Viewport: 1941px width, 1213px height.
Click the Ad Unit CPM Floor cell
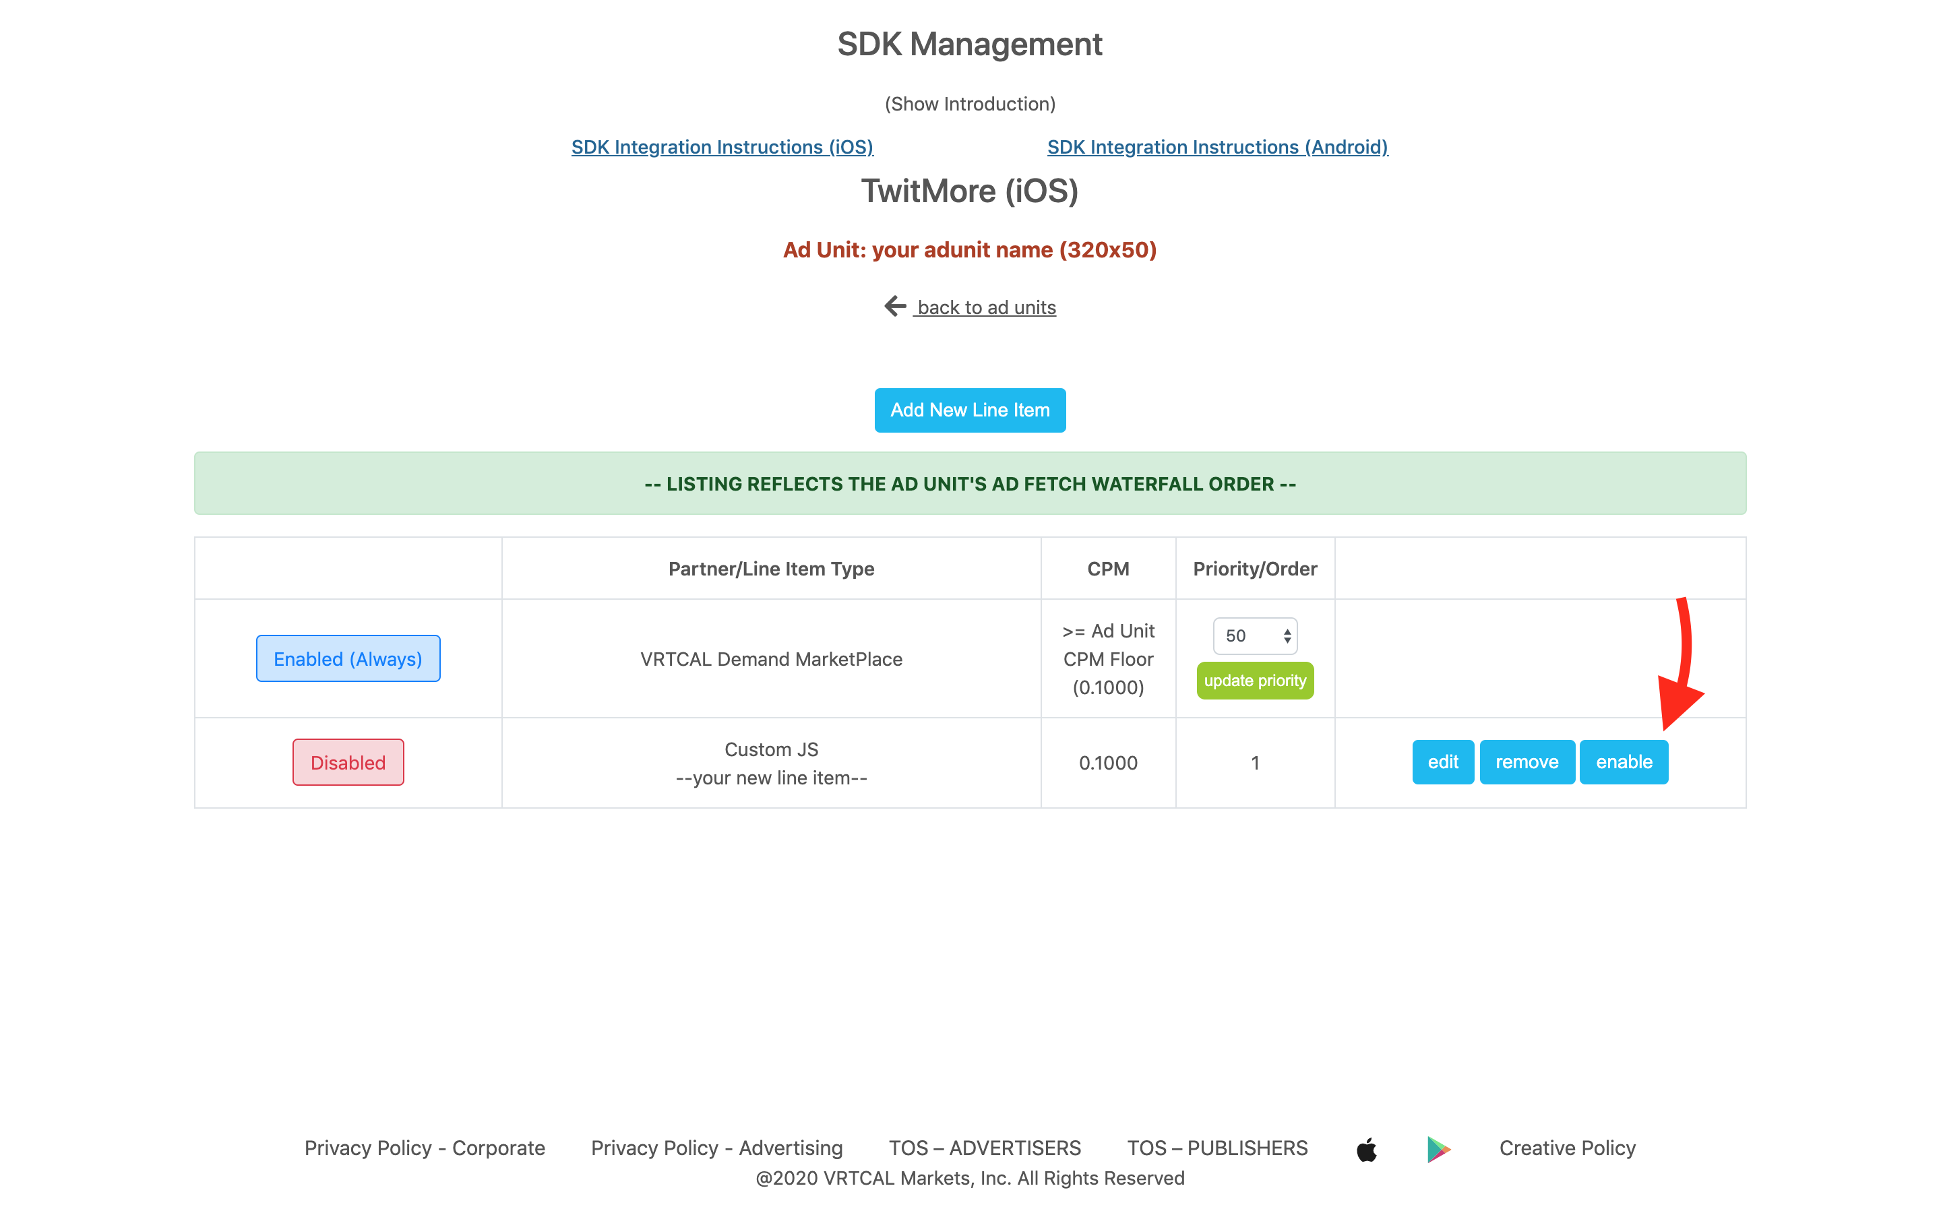(x=1108, y=658)
